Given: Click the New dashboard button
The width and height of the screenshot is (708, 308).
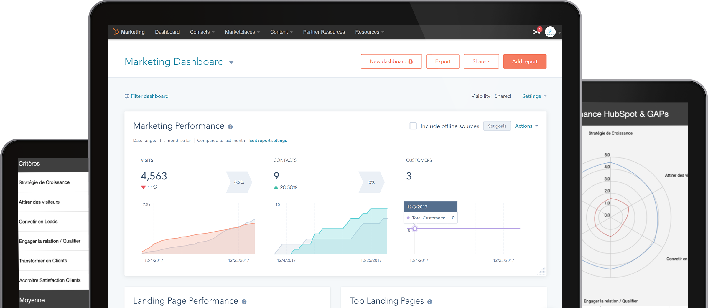Looking at the screenshot, I should 391,61.
